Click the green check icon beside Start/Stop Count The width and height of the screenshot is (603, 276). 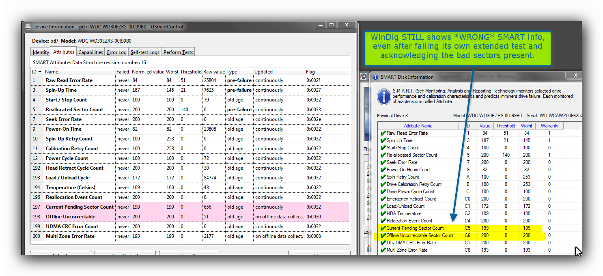pos(383,148)
